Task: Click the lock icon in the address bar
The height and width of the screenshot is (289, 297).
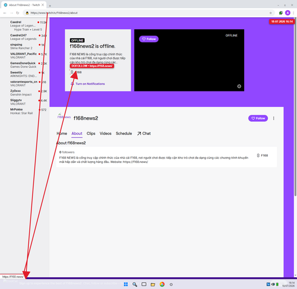Action: pyautogui.click(x=27, y=13)
